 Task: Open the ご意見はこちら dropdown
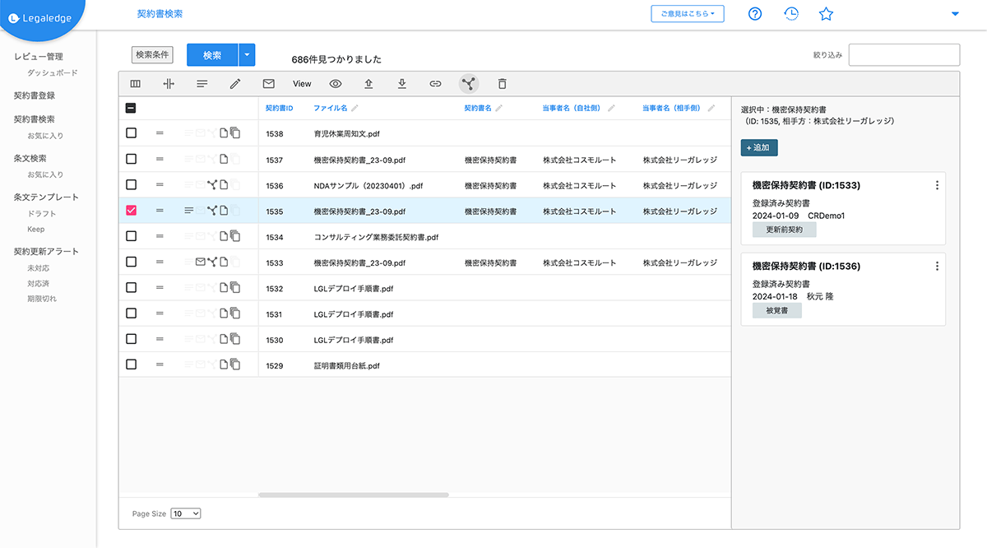click(688, 13)
